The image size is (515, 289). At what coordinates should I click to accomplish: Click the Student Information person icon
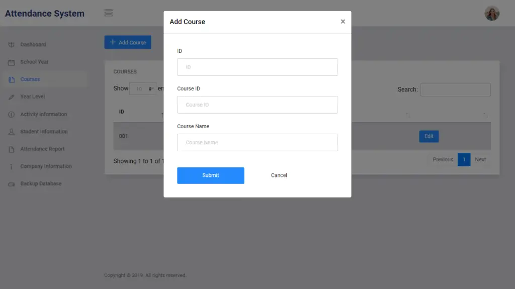(x=12, y=132)
